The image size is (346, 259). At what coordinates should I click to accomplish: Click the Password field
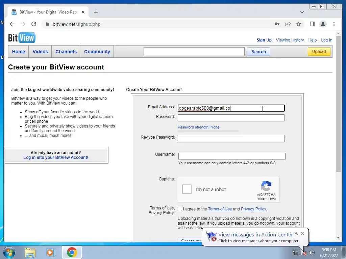pos(231,118)
